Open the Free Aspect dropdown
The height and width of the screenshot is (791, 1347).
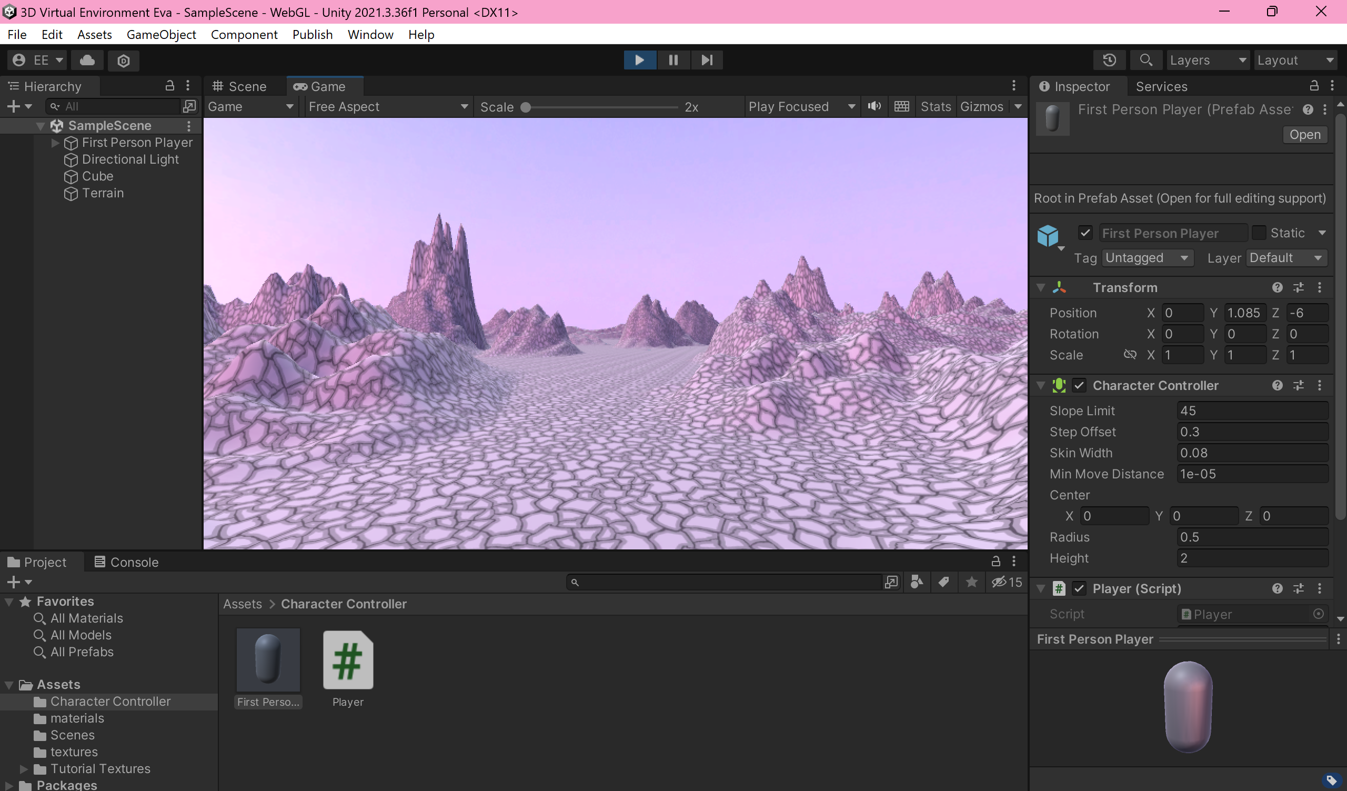[x=389, y=106]
